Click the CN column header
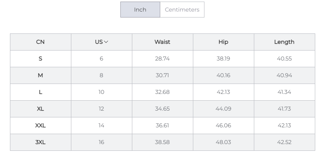 pos(40,42)
